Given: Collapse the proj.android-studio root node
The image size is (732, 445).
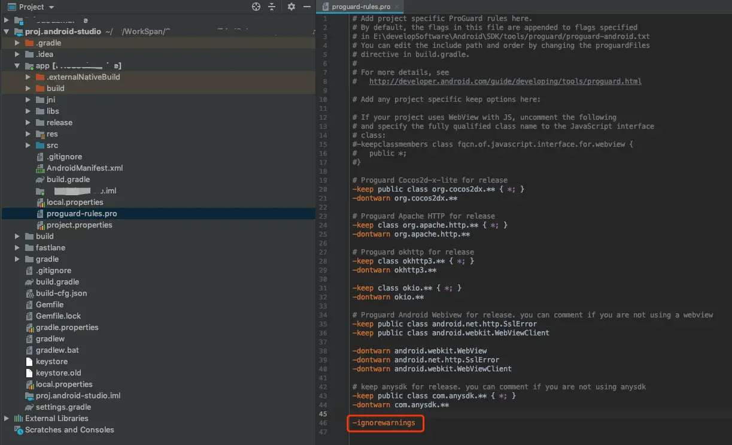Looking at the screenshot, I should click(7, 31).
